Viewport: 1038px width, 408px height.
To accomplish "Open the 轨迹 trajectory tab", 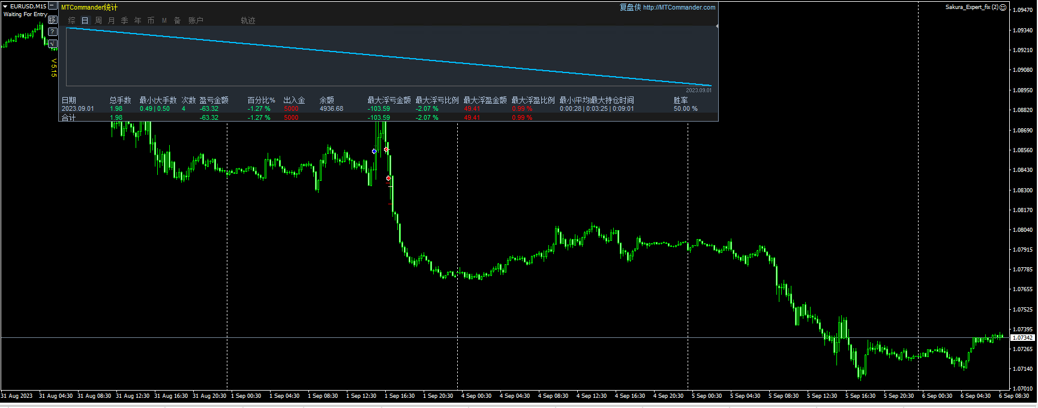I will pyautogui.click(x=248, y=20).
